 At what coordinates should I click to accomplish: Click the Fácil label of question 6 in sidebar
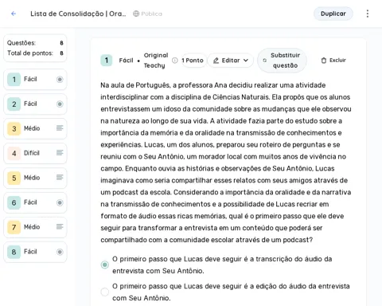tap(30, 202)
